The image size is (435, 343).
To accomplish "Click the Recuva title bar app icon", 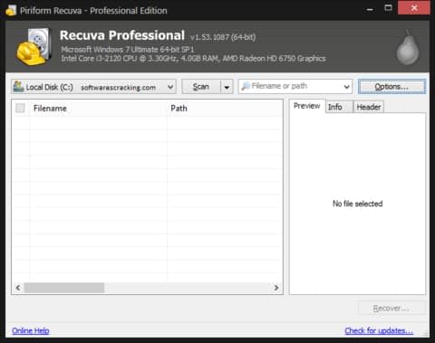I will [x=11, y=11].
